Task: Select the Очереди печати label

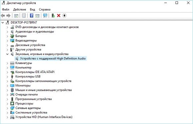Action: (27, 95)
